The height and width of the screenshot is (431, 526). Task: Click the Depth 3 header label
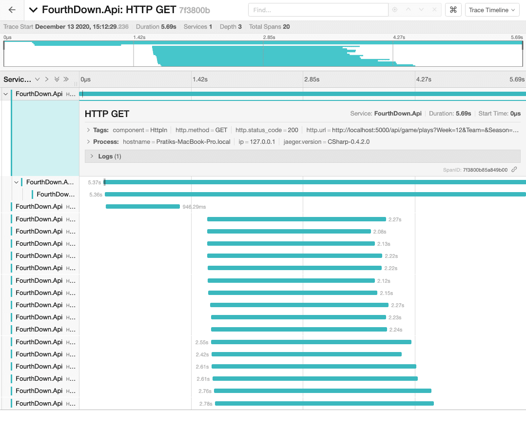tap(231, 27)
